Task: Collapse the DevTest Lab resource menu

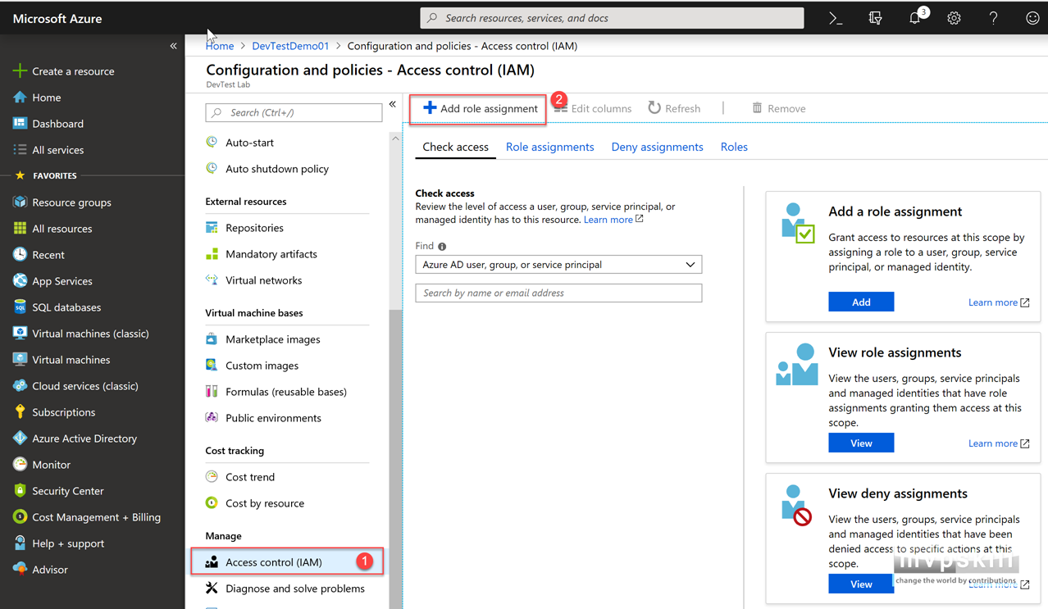Action: pos(393,105)
